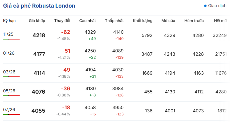Select the 11/25 contract term
Image resolution: width=231 pixels, height=122 pixels.
(x=8, y=34)
